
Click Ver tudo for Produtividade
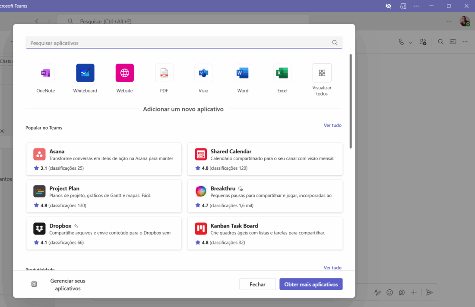point(332,268)
